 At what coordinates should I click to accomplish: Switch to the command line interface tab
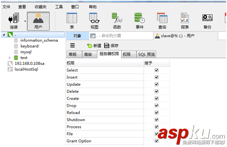121,36
